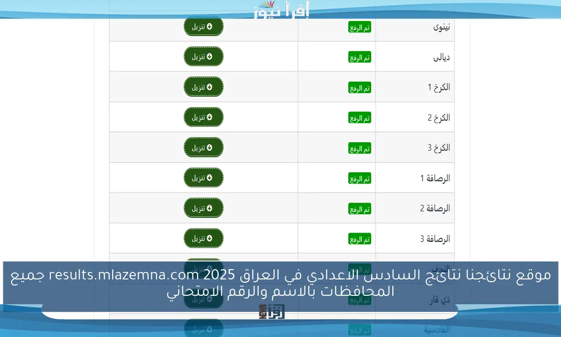Download results for نينوى
The height and width of the screenshot is (337, 561).
click(x=203, y=26)
